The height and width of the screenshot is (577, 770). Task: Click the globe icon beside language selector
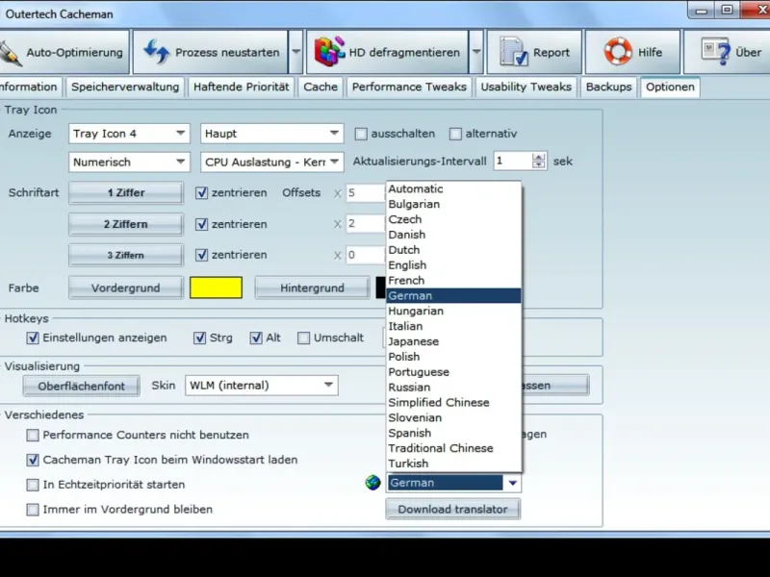373,483
